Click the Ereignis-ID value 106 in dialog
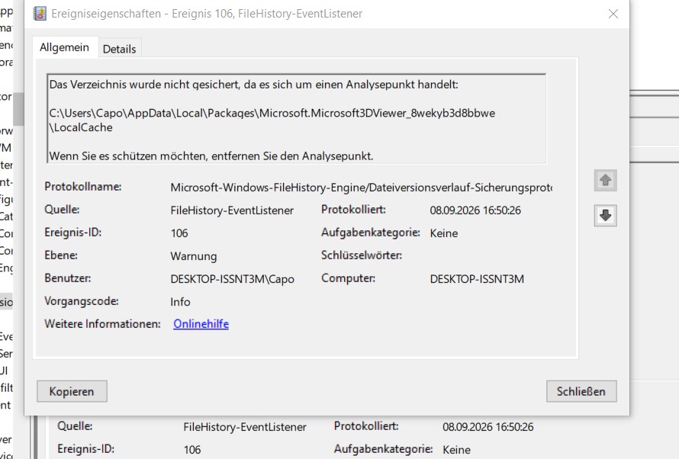This screenshot has width=679, height=459. tap(179, 233)
